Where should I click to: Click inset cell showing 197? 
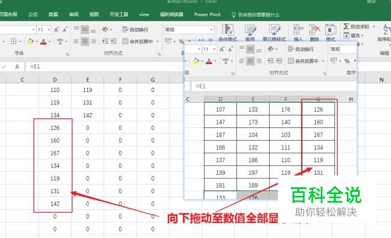253,172
